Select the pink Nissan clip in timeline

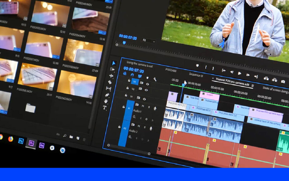pos(210,96)
